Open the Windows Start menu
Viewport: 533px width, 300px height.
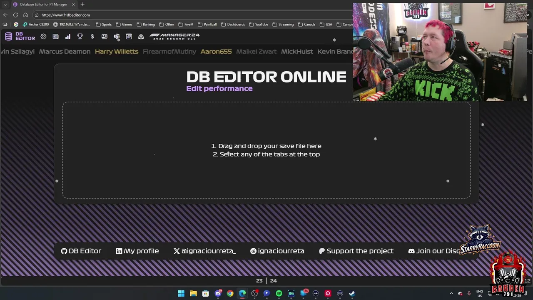(x=181, y=293)
